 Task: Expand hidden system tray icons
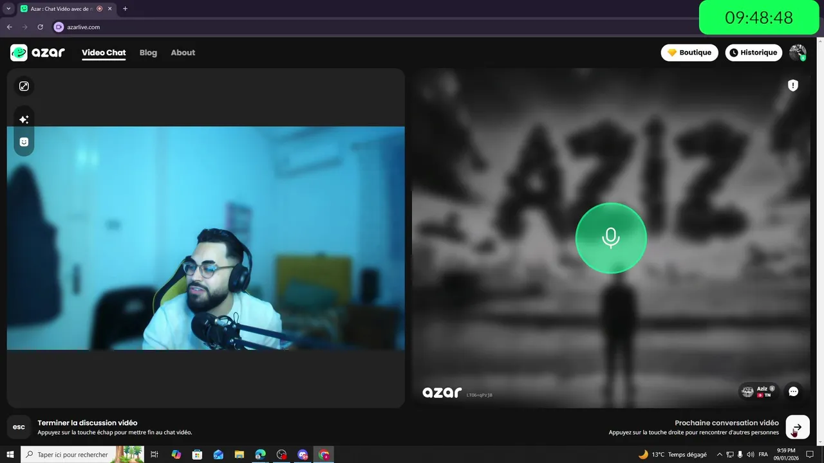click(x=720, y=455)
